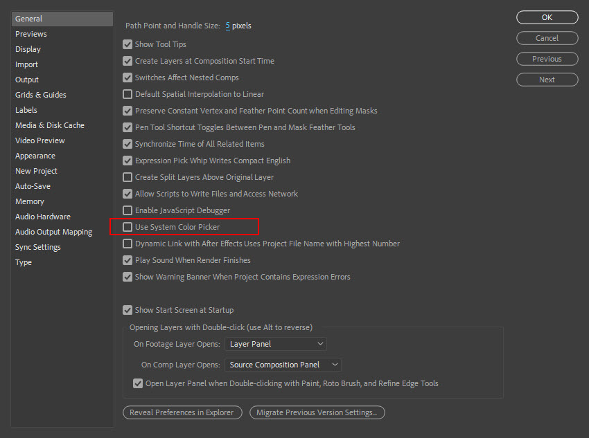
Task: Open the Media & Disk Cache category
Action: 50,125
